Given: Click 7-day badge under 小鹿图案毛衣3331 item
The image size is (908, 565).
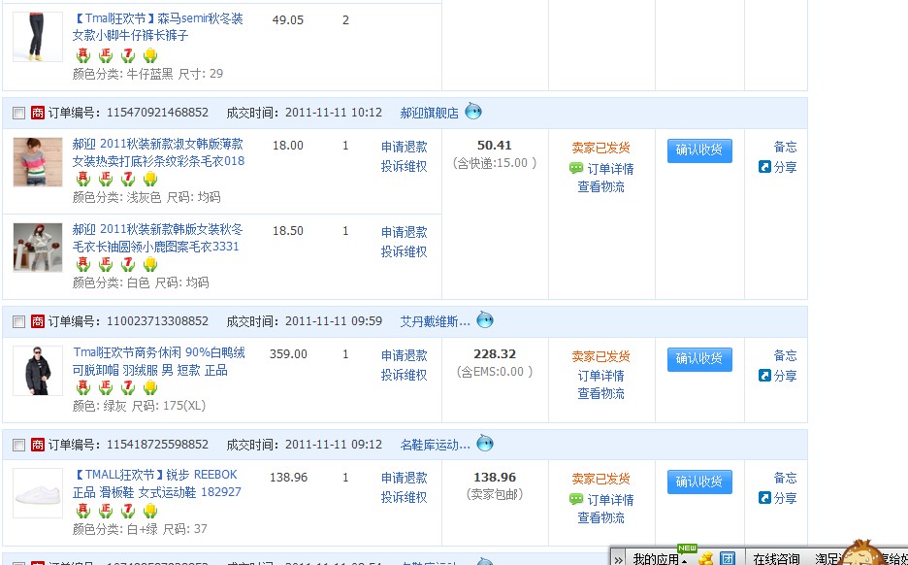Looking at the screenshot, I should (x=128, y=264).
